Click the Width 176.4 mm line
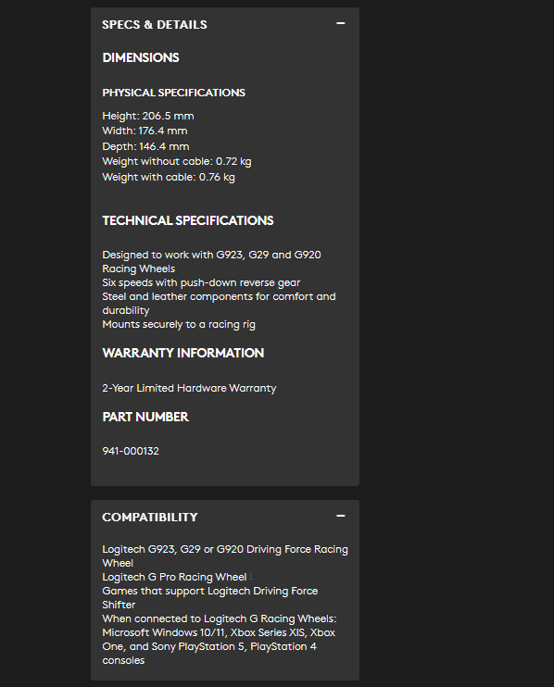Screen dimensions: 554x687 [145, 131]
